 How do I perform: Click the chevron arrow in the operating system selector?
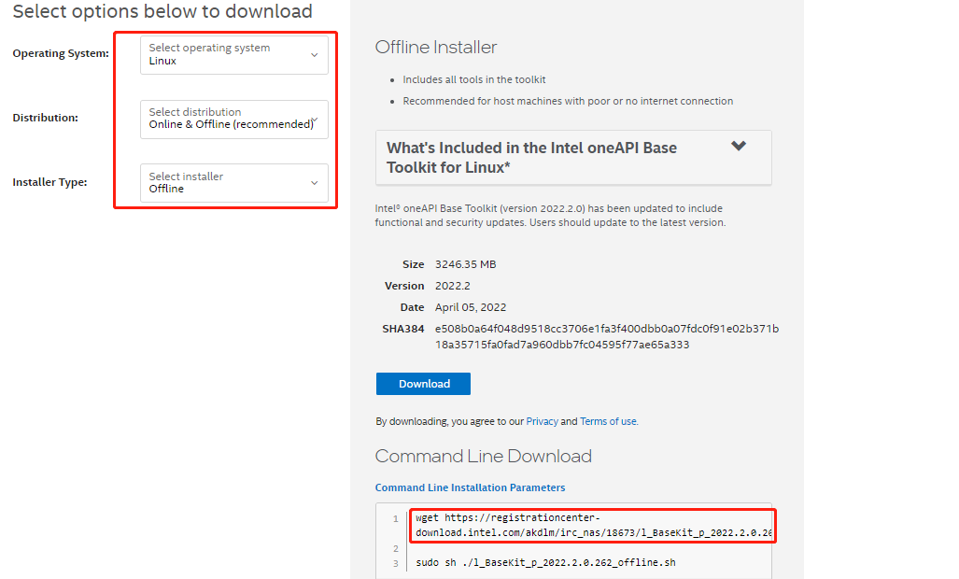[315, 55]
